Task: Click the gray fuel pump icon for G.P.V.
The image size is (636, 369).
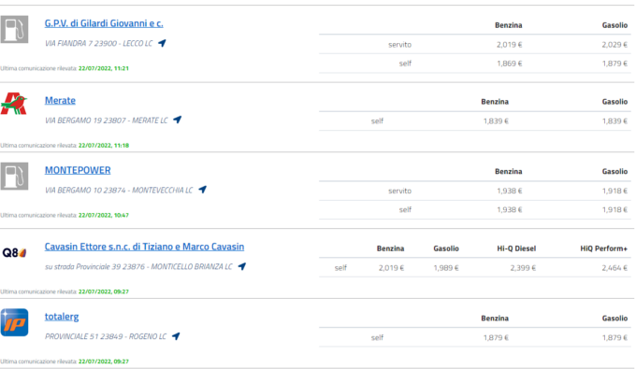Action: [x=15, y=29]
